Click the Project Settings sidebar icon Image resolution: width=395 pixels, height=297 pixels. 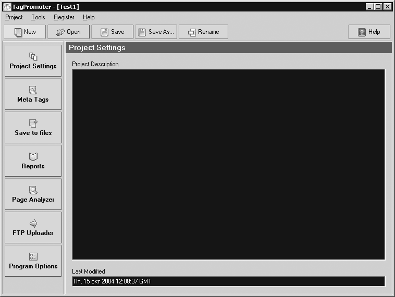[x=33, y=56]
